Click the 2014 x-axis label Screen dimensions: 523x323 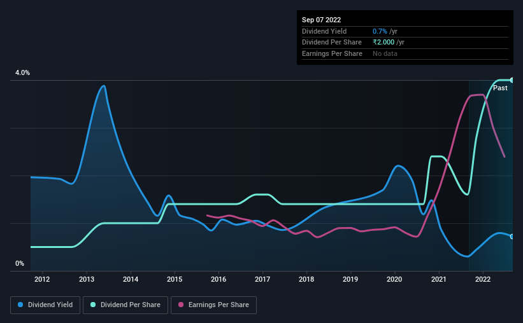(131, 279)
